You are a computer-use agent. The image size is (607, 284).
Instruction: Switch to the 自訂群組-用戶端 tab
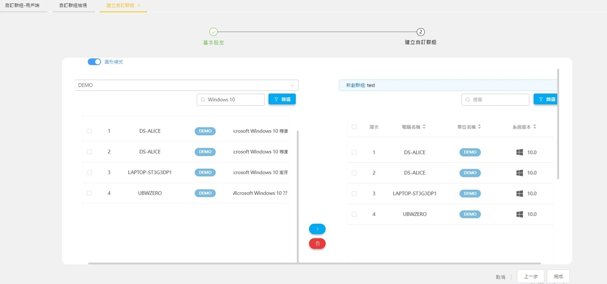tap(22, 5)
